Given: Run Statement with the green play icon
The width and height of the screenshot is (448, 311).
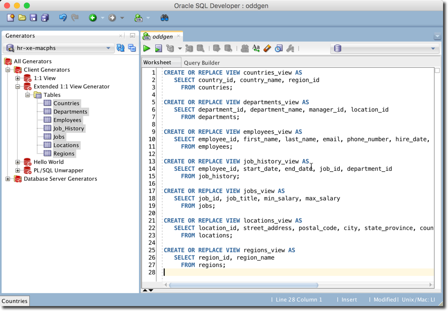Looking at the screenshot, I should [146, 48].
